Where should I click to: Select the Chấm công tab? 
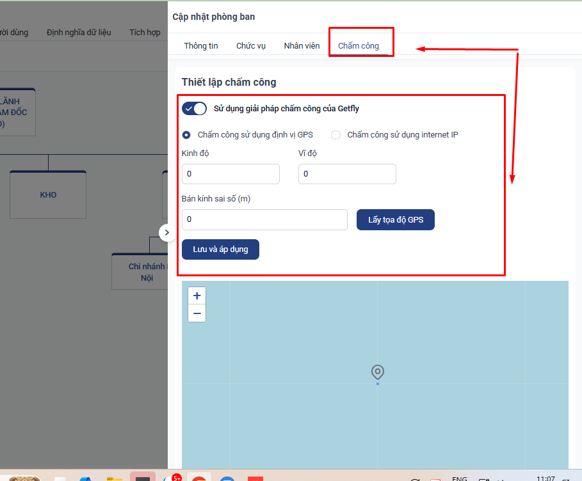tap(359, 46)
